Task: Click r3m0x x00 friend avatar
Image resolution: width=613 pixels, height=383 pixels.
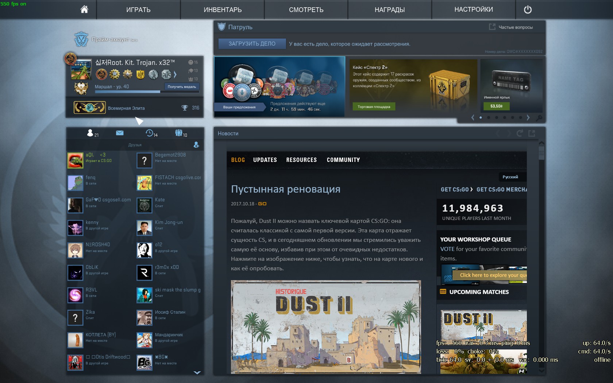Action: coord(144,273)
